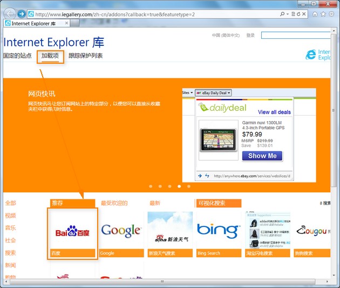340x288 pixels.
Task: Open Favorites with the star icon
Action: click(x=323, y=14)
